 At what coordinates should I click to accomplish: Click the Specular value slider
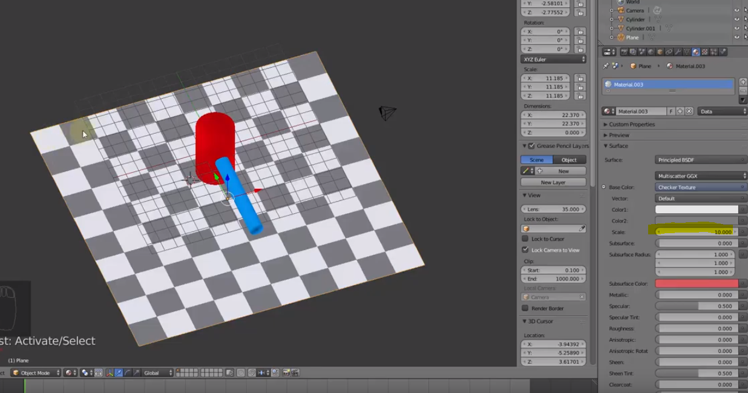point(697,306)
